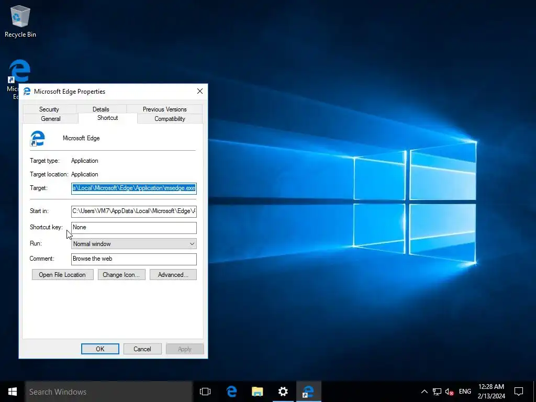Screen dimensions: 536x402
Task: Click the Target path field
Action: 133,188
